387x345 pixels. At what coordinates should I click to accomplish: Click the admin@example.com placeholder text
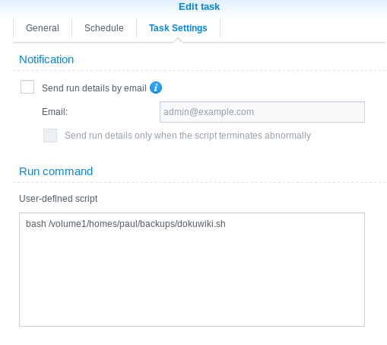208,112
